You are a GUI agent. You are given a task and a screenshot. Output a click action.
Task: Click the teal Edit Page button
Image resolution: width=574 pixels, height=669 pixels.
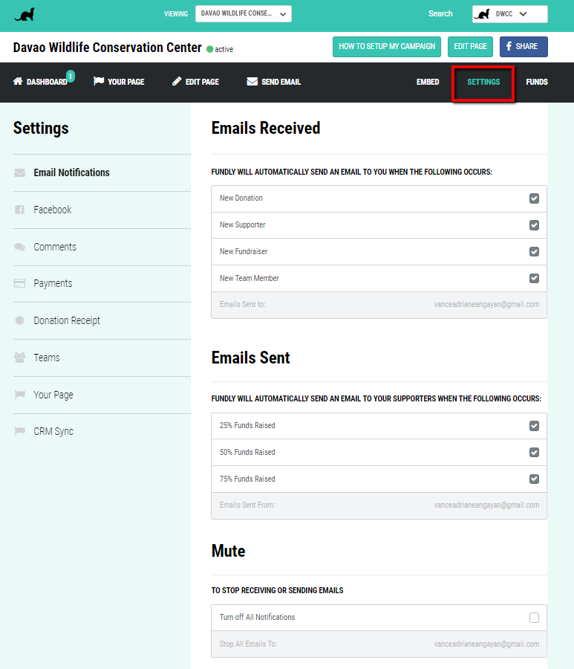tap(471, 47)
